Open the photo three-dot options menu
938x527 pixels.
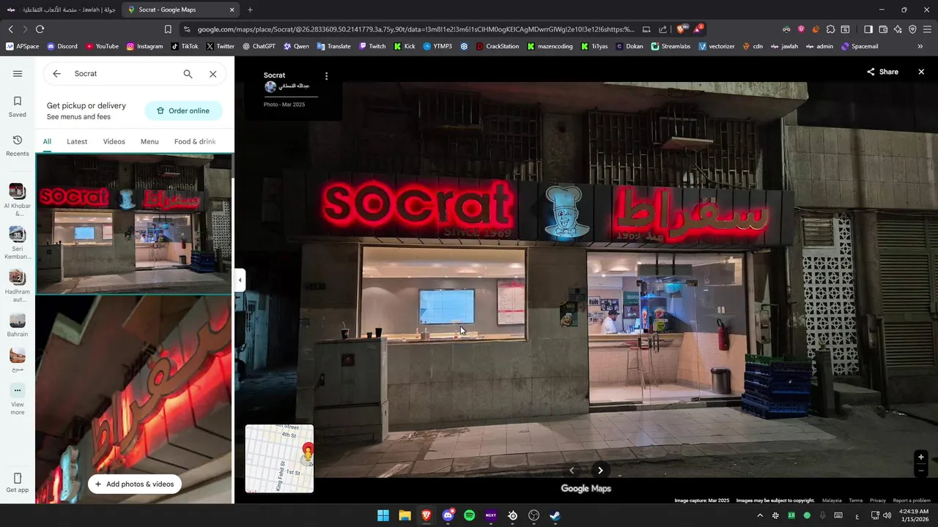point(326,75)
